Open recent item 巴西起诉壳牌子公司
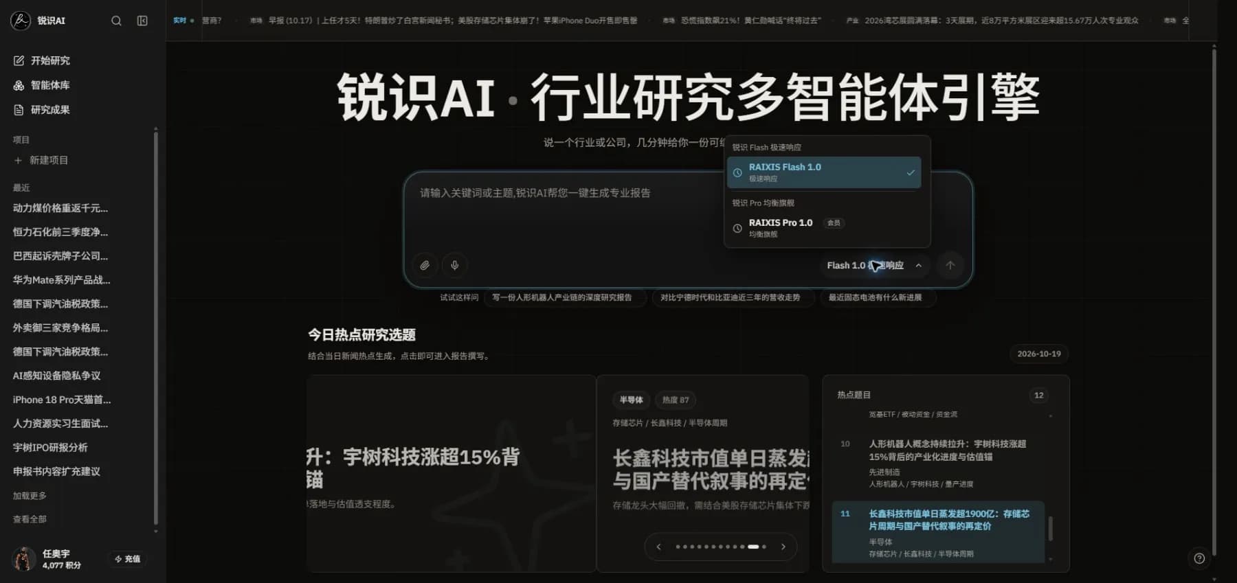Viewport: 1237px width, 583px height. tap(60, 256)
